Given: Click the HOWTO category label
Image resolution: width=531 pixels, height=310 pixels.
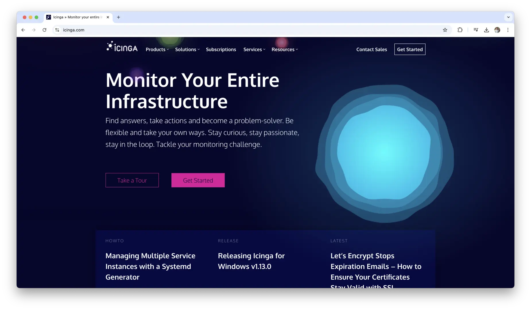Looking at the screenshot, I should 115,241.
